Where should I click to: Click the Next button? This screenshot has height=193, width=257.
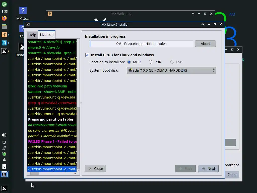208,169
